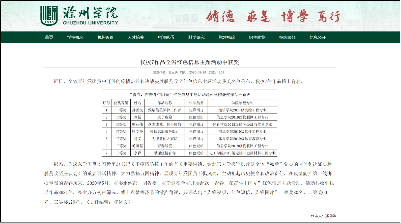Click the name 孙善文
The width and height of the screenshot is (401, 223).
tap(137, 110)
